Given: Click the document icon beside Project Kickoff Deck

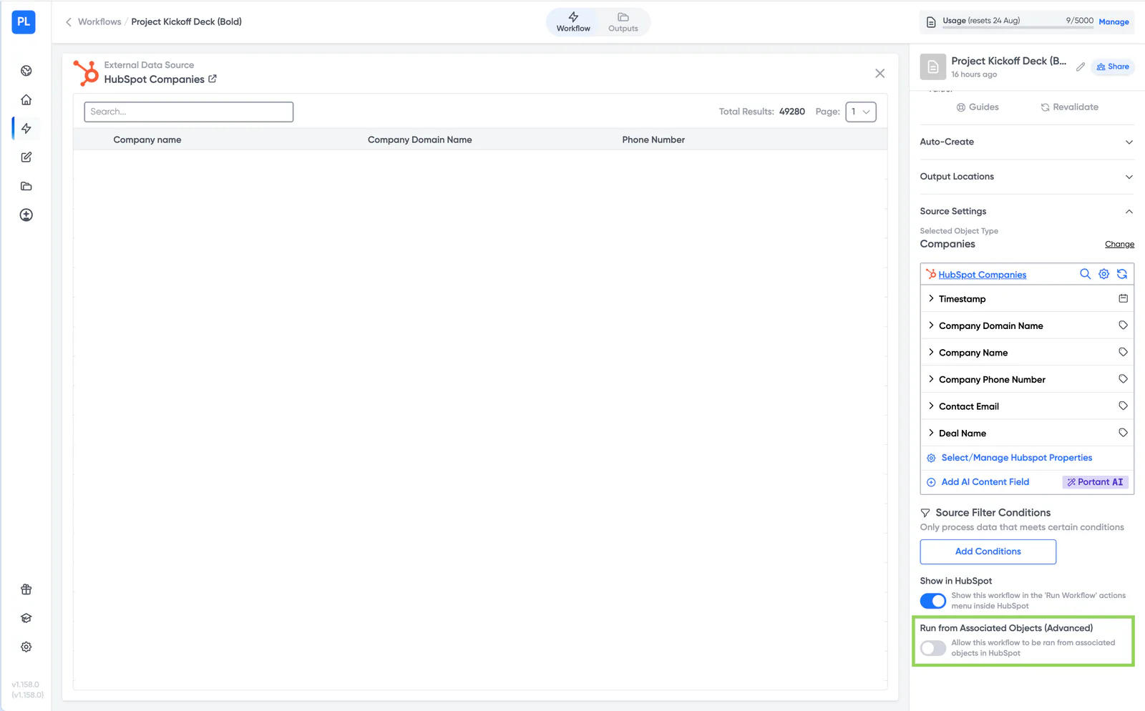Looking at the screenshot, I should click(933, 67).
